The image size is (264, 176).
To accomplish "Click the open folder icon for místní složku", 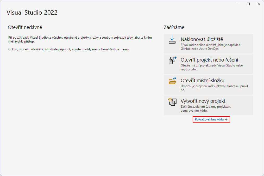I will click(172, 81).
